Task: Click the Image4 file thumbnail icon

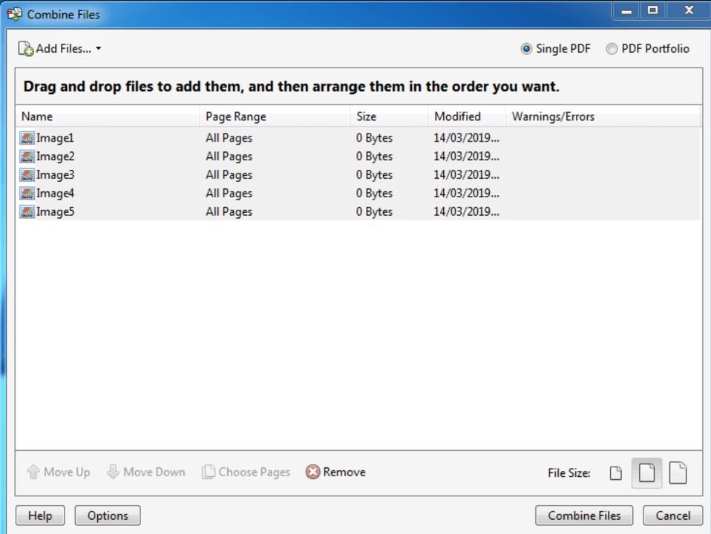Action: coord(26,193)
